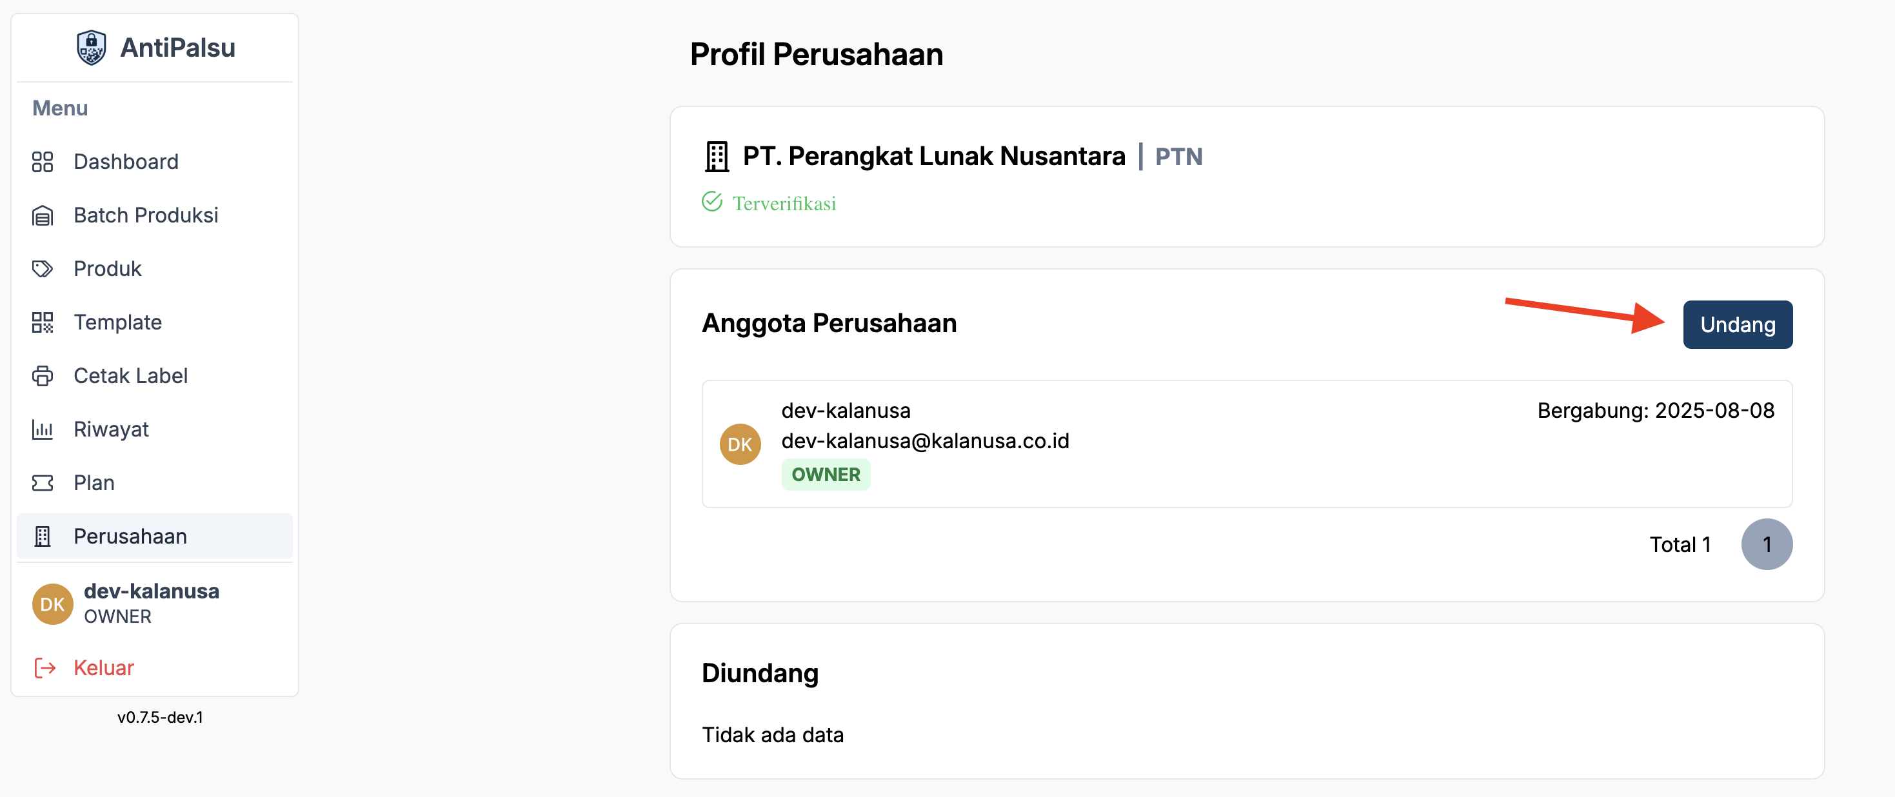Image resolution: width=1895 pixels, height=797 pixels.
Task: Click the DK avatar in member row
Action: coord(739,444)
